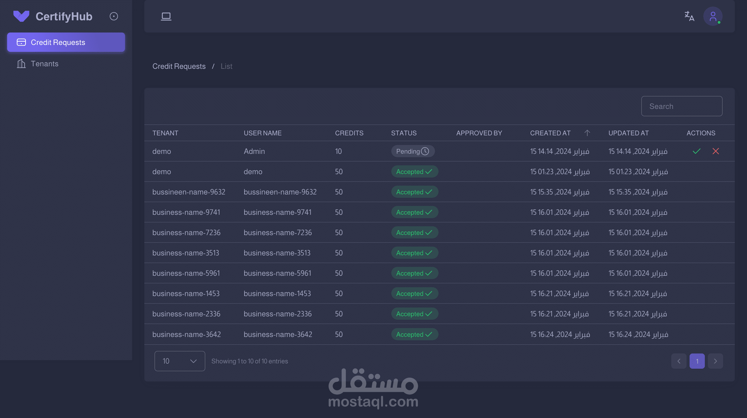Go to previous page with left chevron
This screenshot has width=747, height=418.
679,361
